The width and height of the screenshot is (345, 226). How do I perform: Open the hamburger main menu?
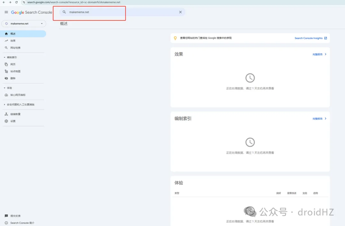tap(6, 12)
